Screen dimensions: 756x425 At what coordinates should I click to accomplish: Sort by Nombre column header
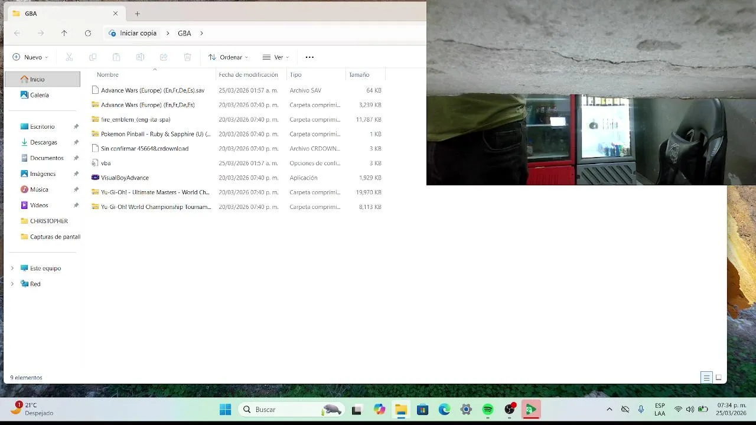click(x=107, y=75)
